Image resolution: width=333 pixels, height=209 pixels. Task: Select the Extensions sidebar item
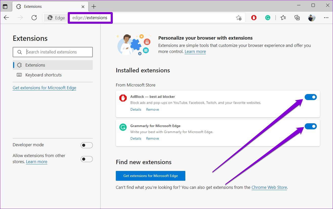pyautogui.click(x=53, y=65)
